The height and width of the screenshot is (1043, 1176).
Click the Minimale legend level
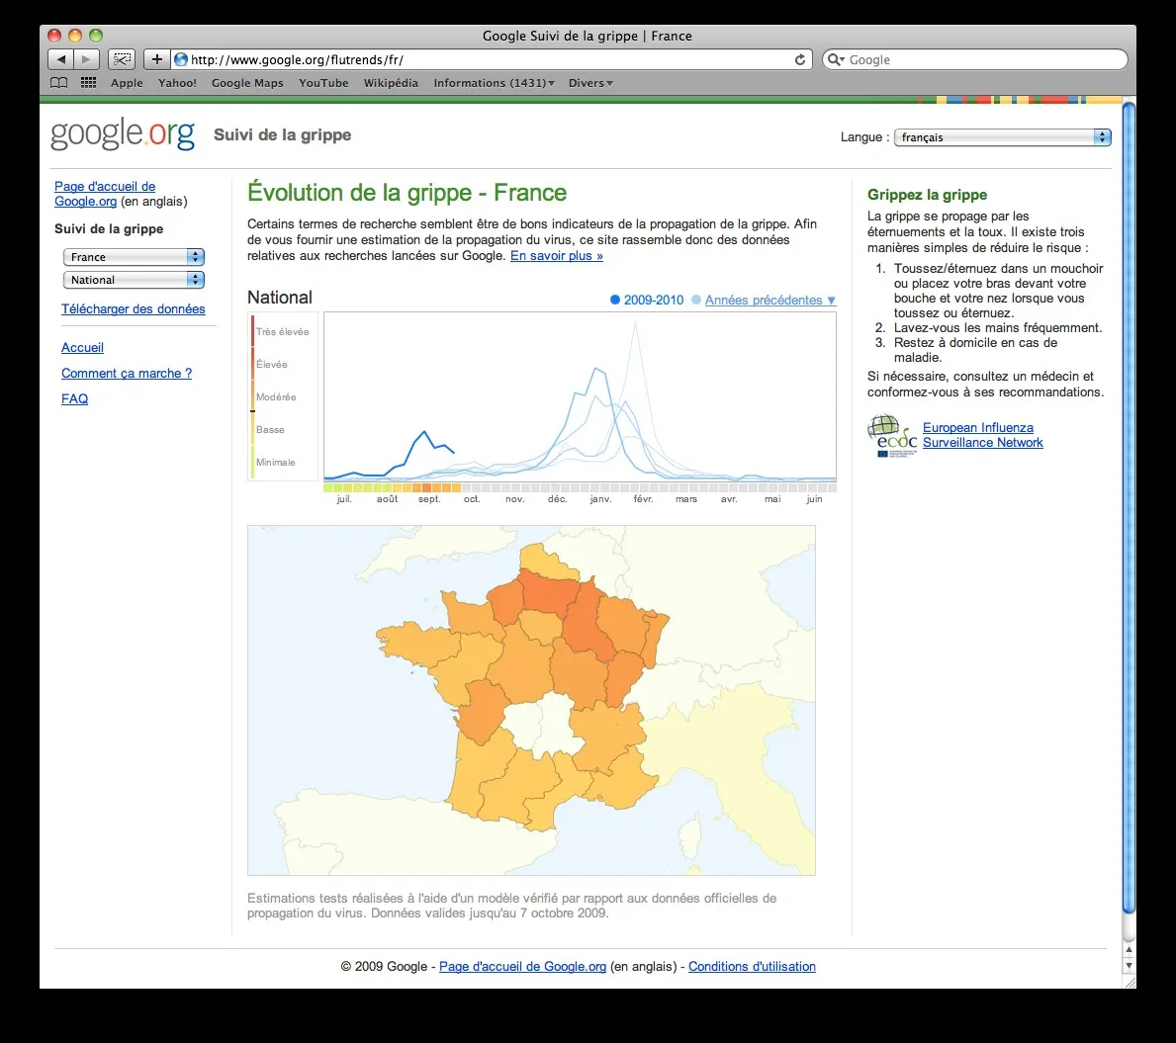(x=275, y=462)
